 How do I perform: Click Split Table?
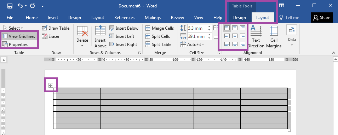tap(159, 45)
